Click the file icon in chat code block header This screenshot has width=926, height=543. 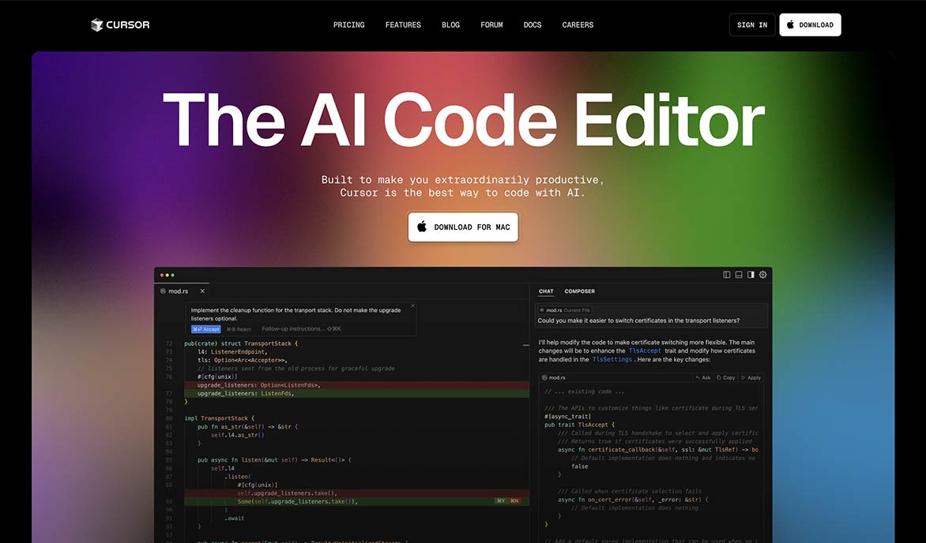(545, 378)
